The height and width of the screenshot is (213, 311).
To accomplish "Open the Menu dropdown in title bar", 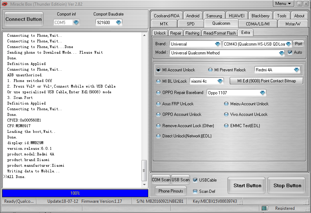I will (x=283, y=4).
